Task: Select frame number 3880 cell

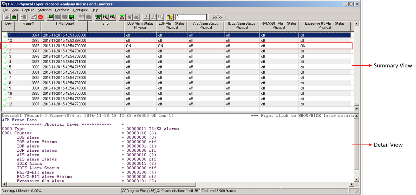Action: click(28, 67)
